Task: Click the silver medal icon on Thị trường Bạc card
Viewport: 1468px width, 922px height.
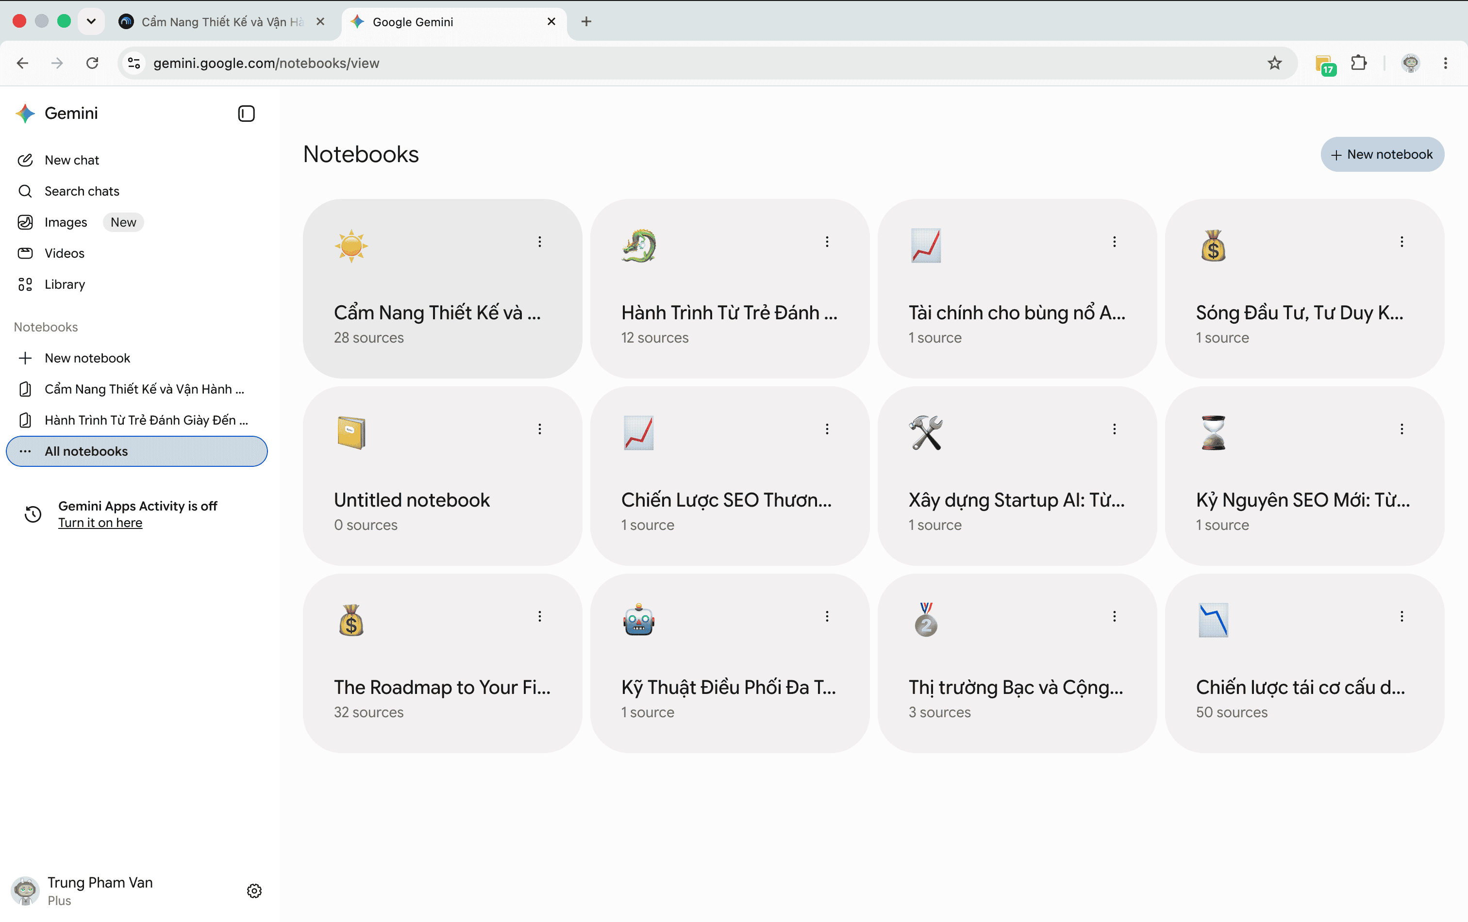Action: 926,620
